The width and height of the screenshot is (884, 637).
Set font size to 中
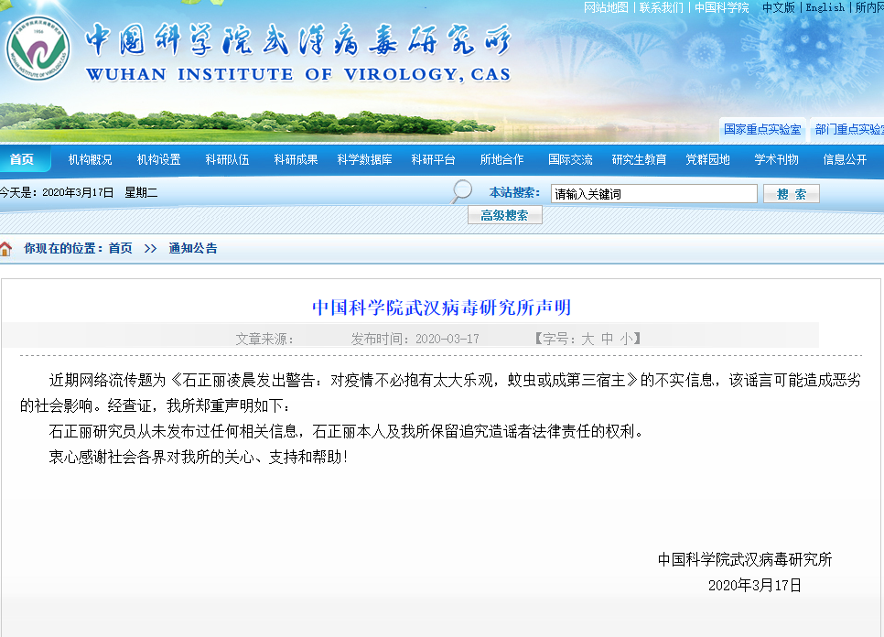(607, 339)
